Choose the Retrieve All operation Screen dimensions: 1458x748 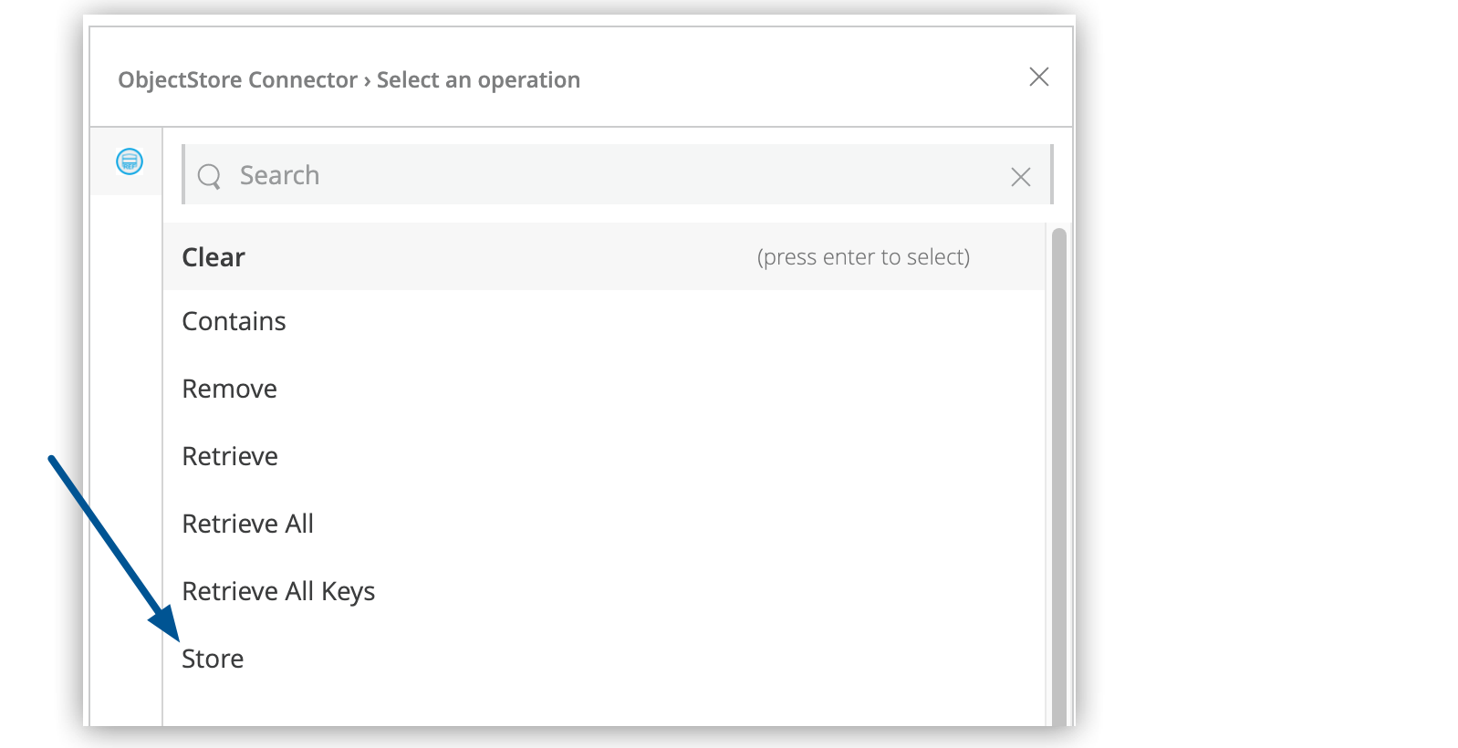tap(247, 524)
